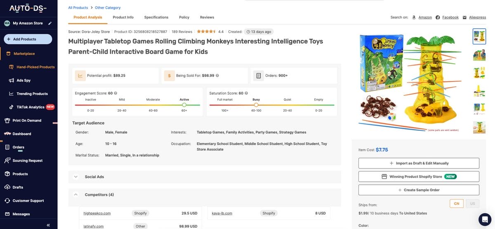Image resolution: width=495 pixels, height=229 pixels.
Task: Click the Customer Support headset icon
Action: click(x=7, y=201)
